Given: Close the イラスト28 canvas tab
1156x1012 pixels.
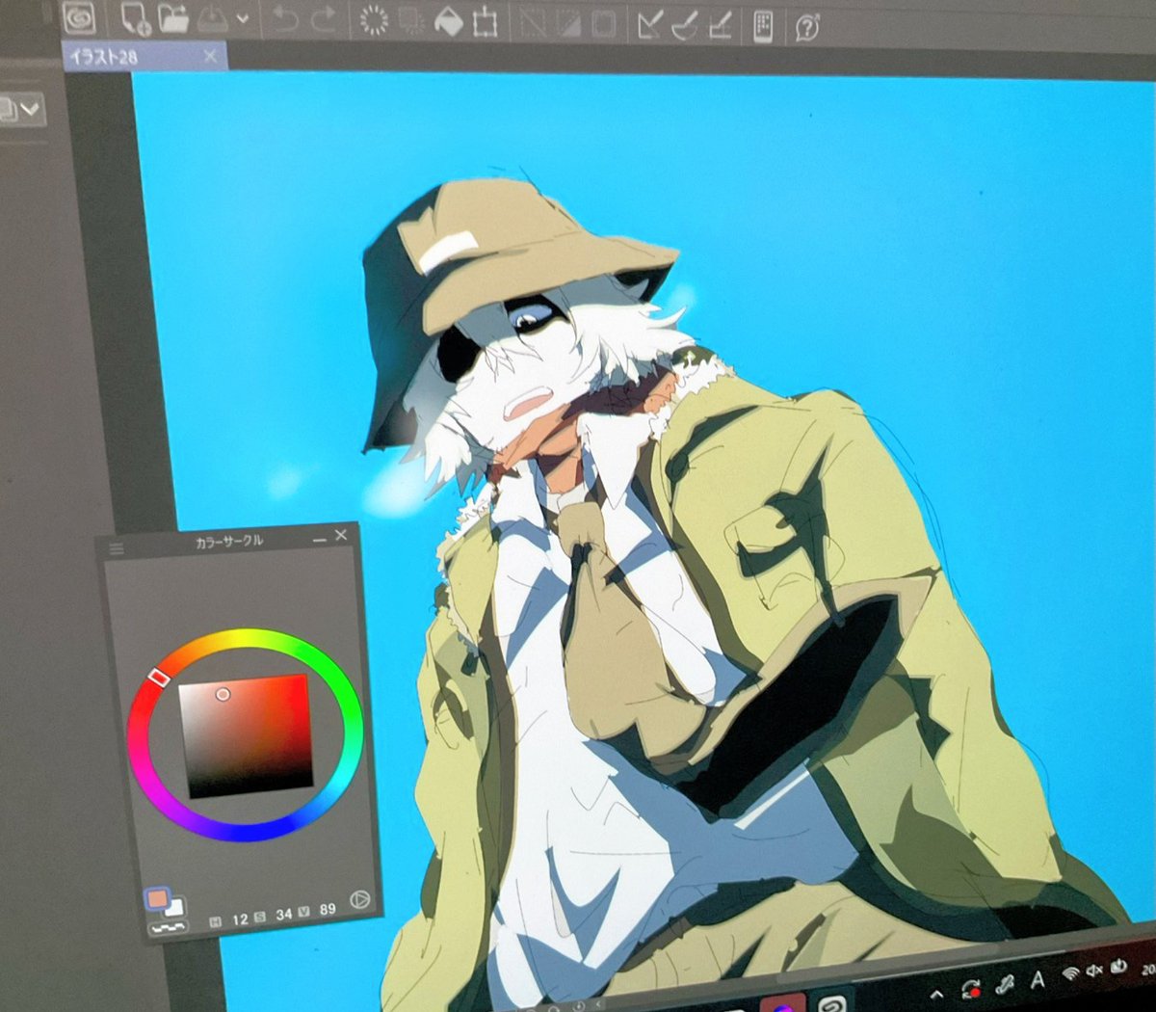Looking at the screenshot, I should coord(211,57).
